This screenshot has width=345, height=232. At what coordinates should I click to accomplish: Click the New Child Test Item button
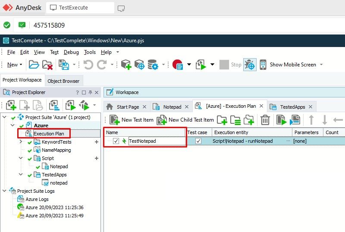(185, 120)
